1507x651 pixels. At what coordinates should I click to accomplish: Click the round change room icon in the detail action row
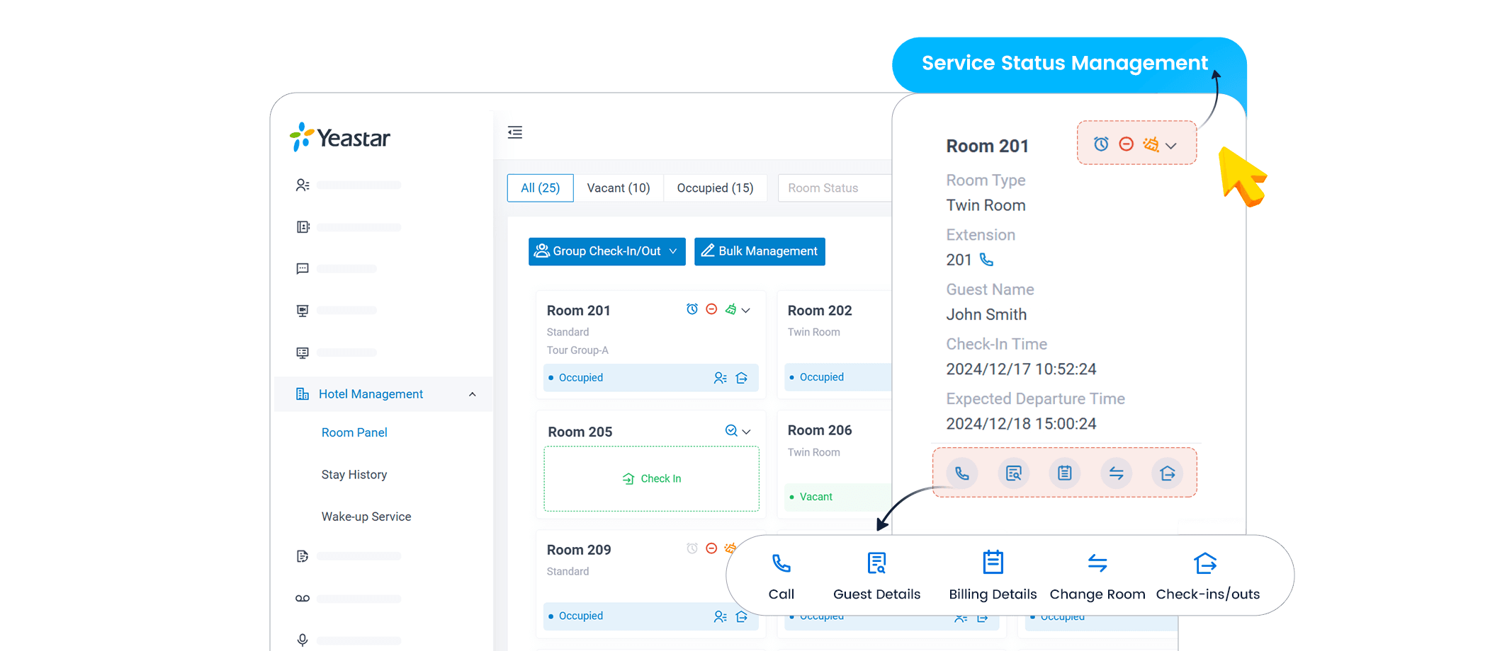1117,473
